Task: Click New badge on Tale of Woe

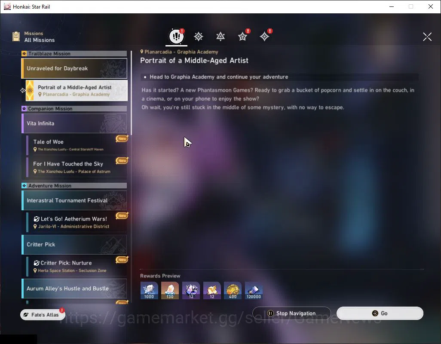Action: (x=122, y=138)
